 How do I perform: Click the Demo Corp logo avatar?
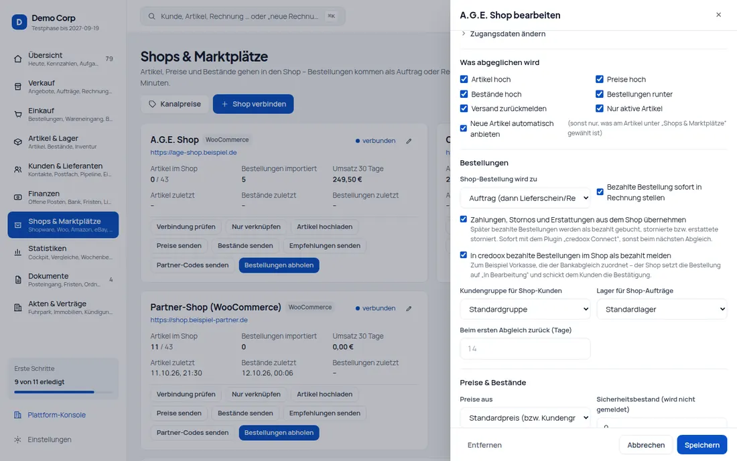[x=19, y=21]
